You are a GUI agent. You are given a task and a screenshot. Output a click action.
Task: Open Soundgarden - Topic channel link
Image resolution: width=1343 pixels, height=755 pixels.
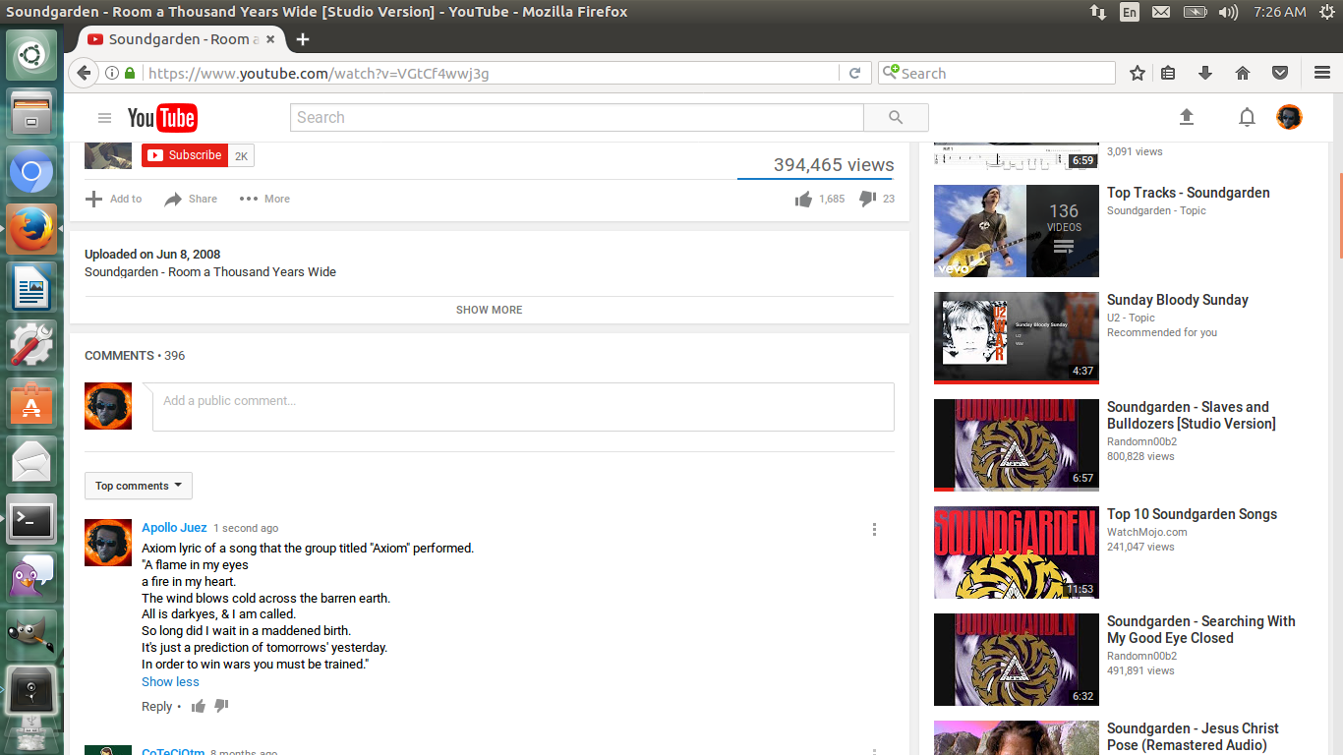1156,210
